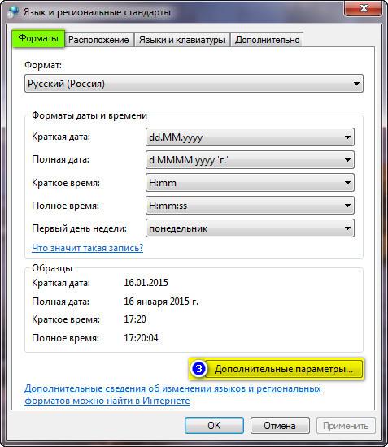
Task: Click the blue number 3 marker
Action: [198, 369]
